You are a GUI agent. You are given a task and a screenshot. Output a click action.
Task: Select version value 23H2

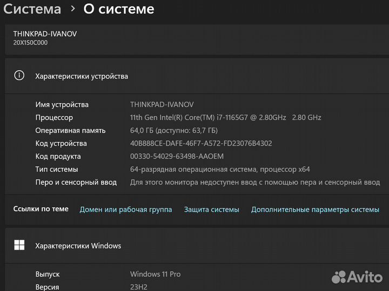139,287
